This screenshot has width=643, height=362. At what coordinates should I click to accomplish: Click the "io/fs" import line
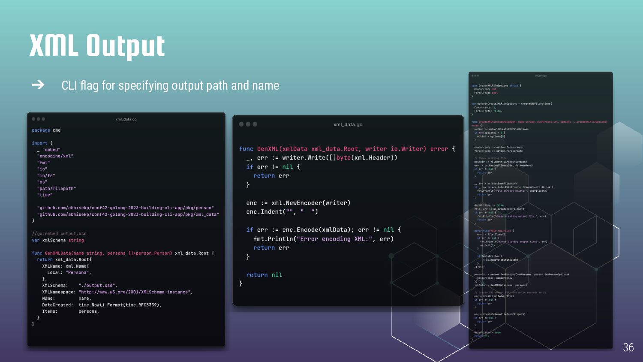coord(46,175)
